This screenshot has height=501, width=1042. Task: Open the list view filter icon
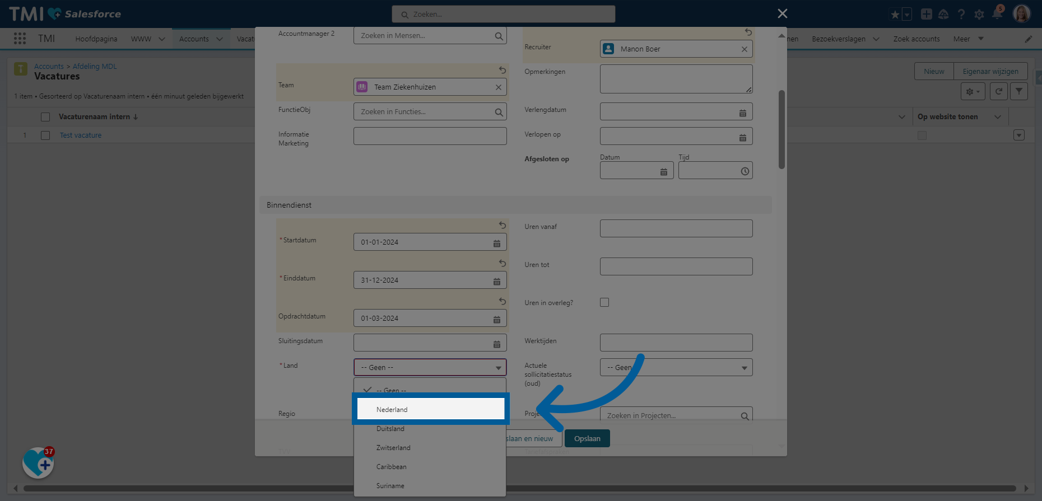pos(1018,91)
